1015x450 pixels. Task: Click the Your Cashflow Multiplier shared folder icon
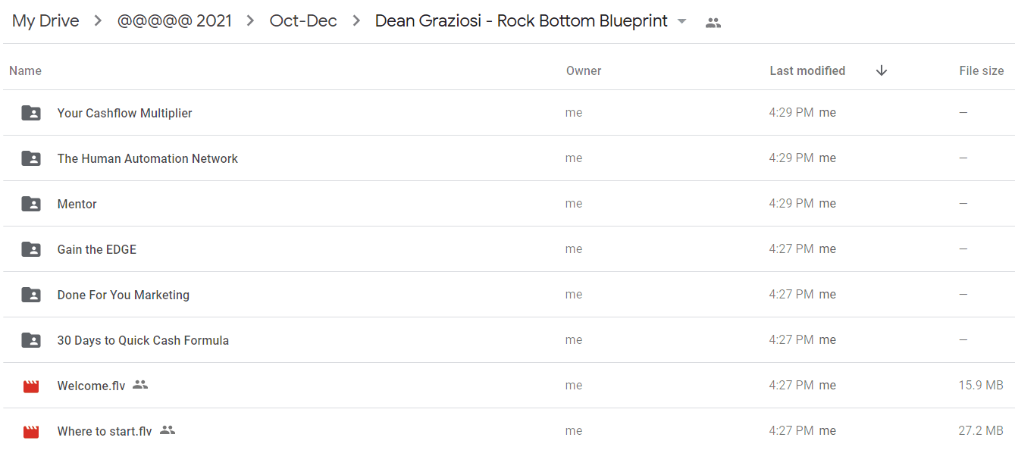tap(31, 113)
